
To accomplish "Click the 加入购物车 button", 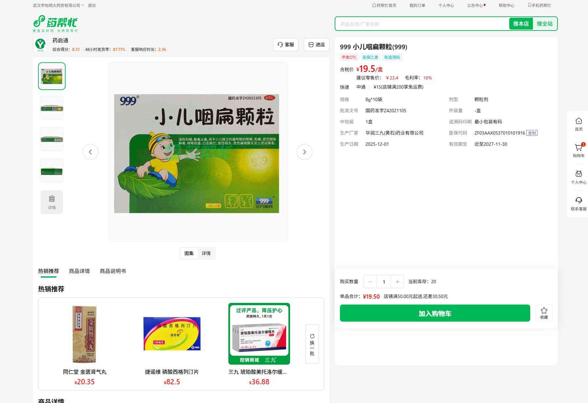I will click(435, 313).
